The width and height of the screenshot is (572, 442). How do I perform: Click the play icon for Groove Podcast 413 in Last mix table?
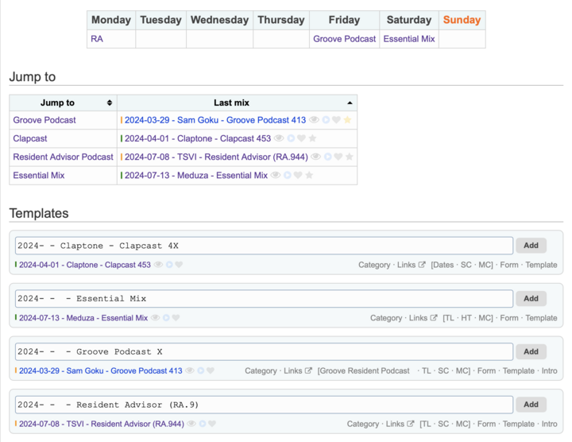[326, 120]
